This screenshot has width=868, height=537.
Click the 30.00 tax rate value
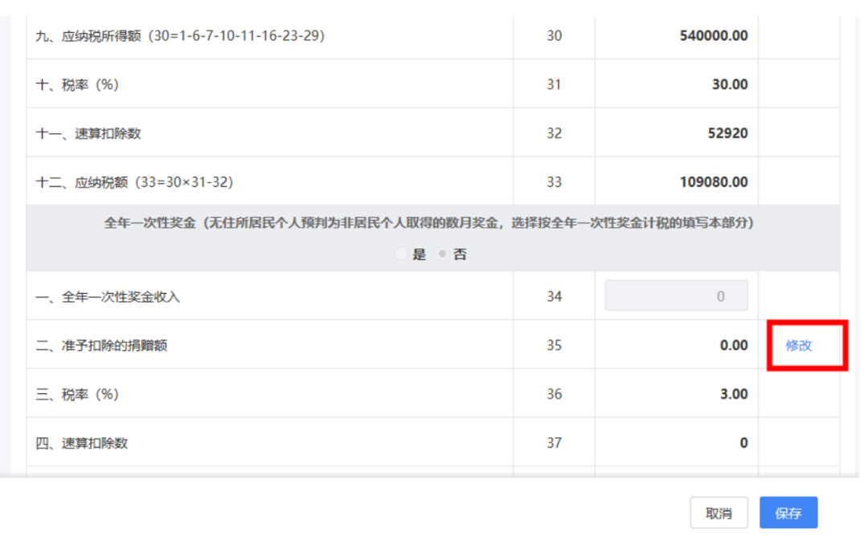coord(730,84)
